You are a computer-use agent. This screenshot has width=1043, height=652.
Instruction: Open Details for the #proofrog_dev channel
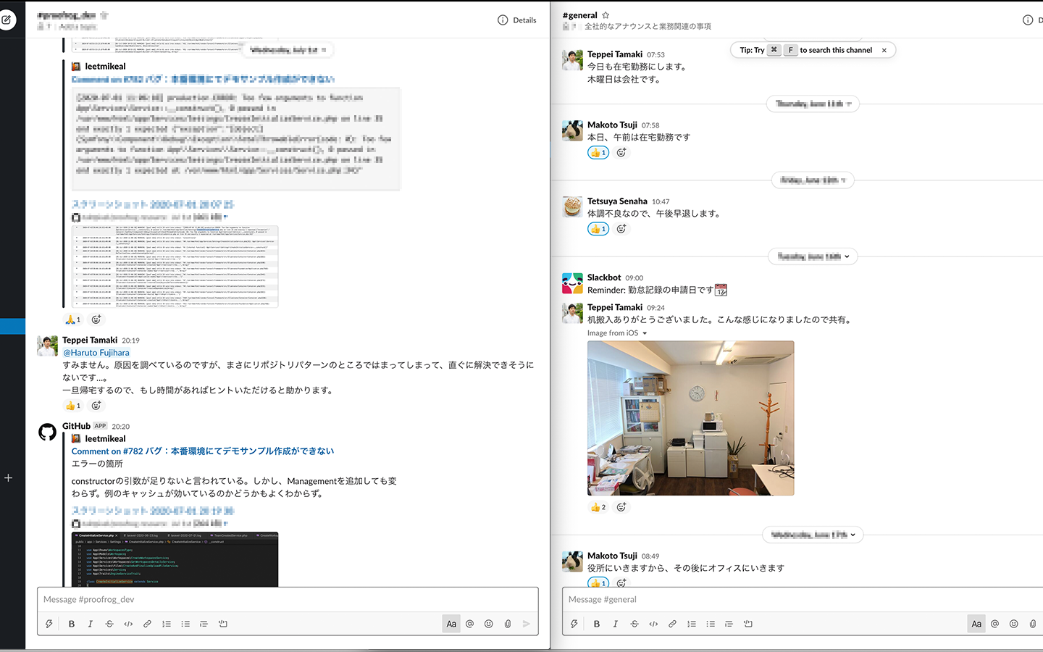(517, 20)
